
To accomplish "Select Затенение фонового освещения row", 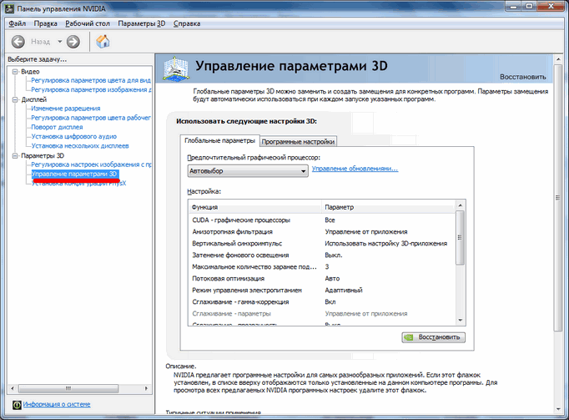I will [x=321, y=255].
